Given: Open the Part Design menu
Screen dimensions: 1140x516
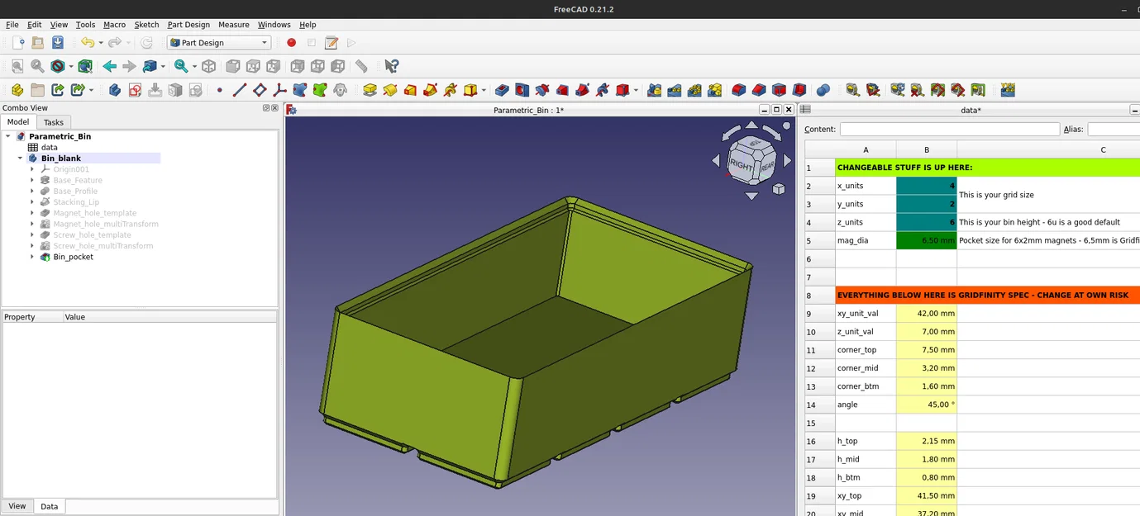Looking at the screenshot, I should 188,24.
